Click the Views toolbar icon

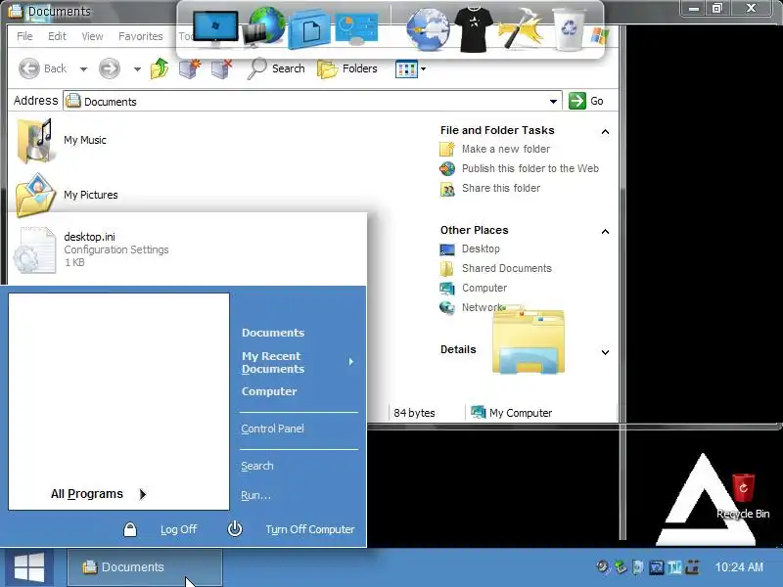[x=406, y=68]
